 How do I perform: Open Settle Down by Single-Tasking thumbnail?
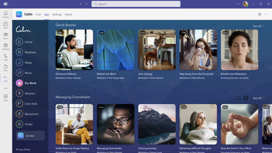click(74, 124)
